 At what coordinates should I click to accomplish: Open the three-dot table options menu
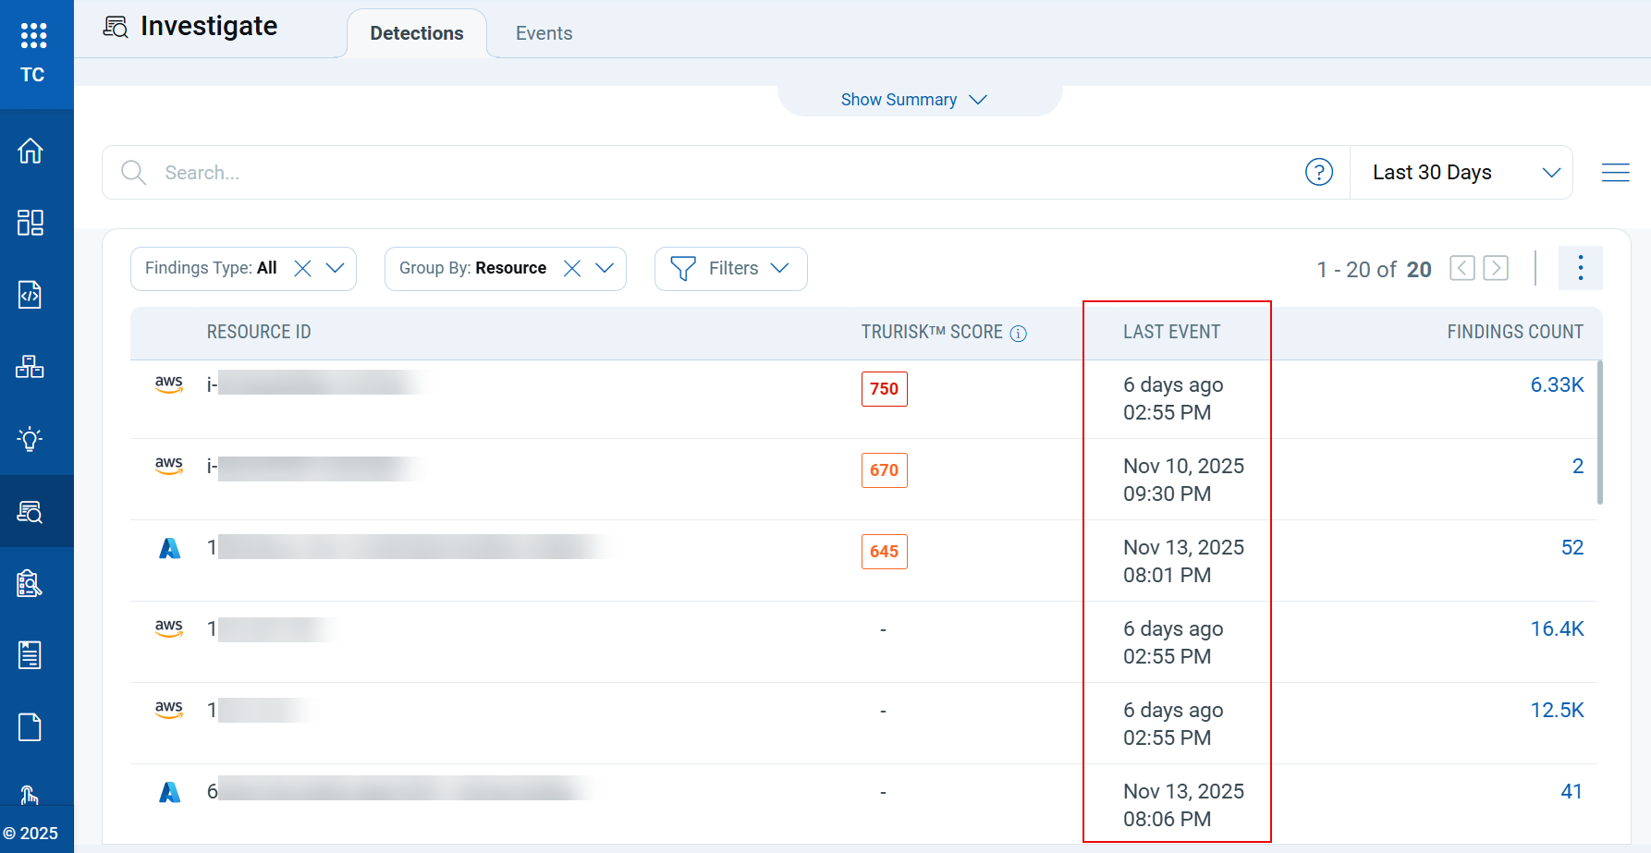1581,268
